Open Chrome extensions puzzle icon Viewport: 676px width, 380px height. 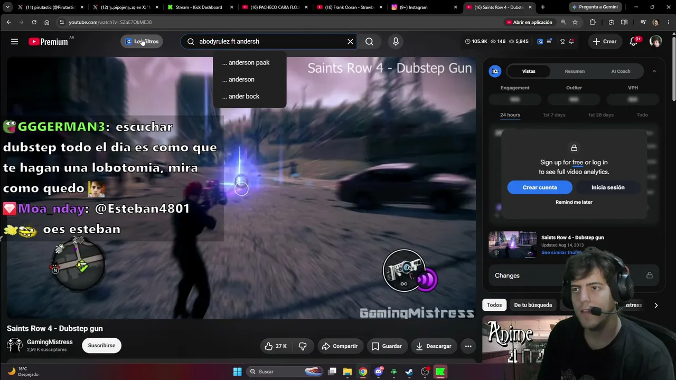pos(593,22)
